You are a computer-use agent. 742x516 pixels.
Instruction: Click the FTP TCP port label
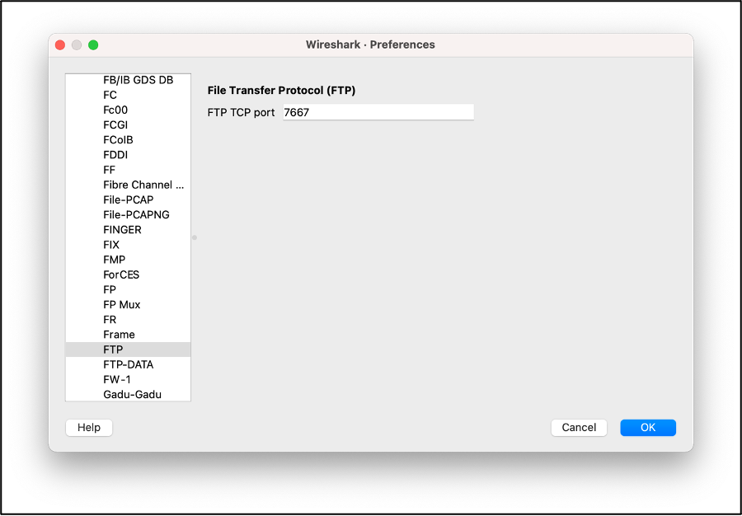(241, 113)
